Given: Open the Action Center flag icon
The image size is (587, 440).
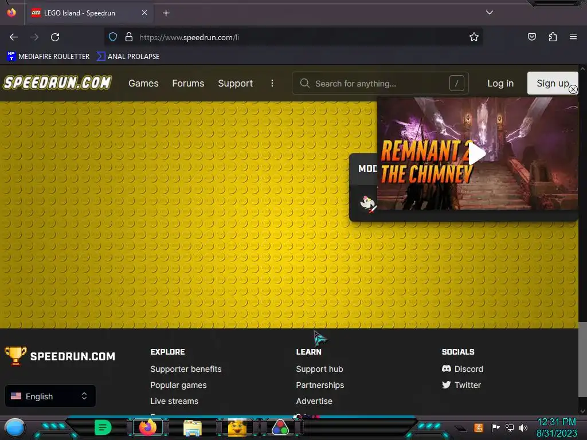Looking at the screenshot, I should [x=495, y=427].
